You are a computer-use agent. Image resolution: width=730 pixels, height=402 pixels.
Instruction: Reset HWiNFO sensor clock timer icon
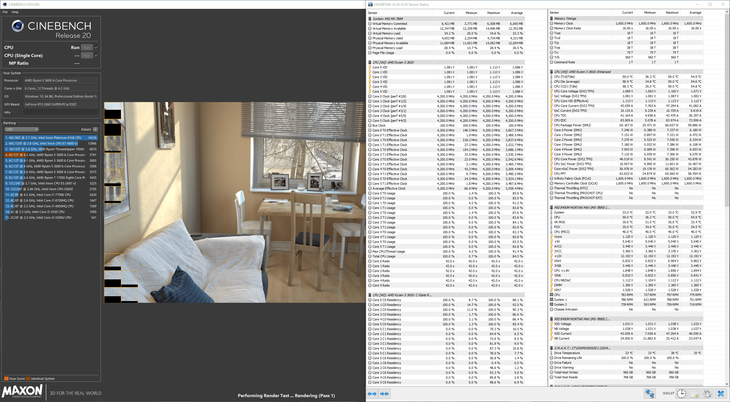pyautogui.click(x=682, y=394)
